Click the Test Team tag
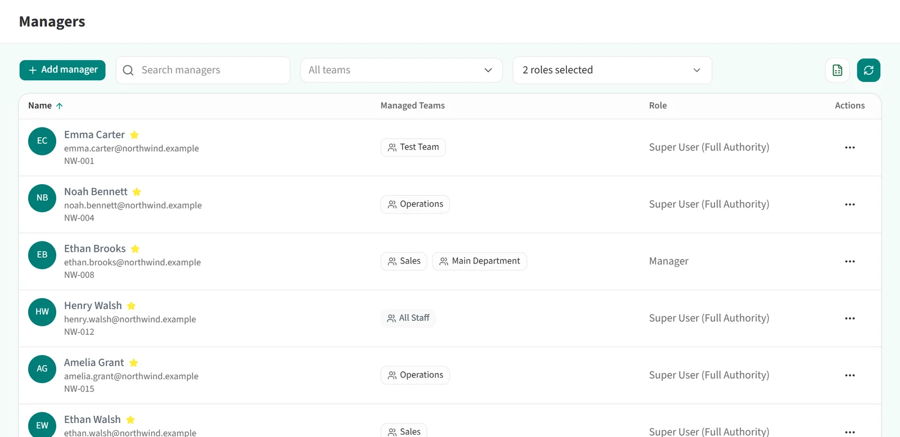 (x=413, y=147)
